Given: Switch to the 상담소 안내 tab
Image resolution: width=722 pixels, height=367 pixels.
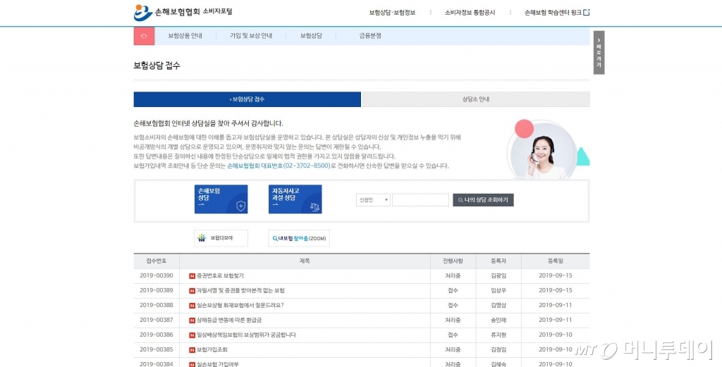Looking at the screenshot, I should 476,99.
